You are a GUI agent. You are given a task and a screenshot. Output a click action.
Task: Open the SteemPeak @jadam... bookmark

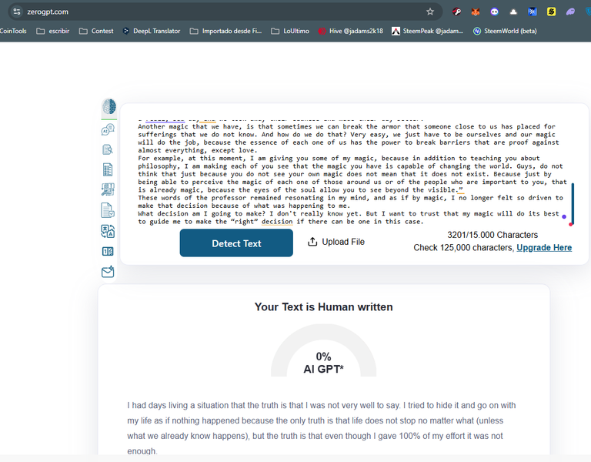coord(428,31)
